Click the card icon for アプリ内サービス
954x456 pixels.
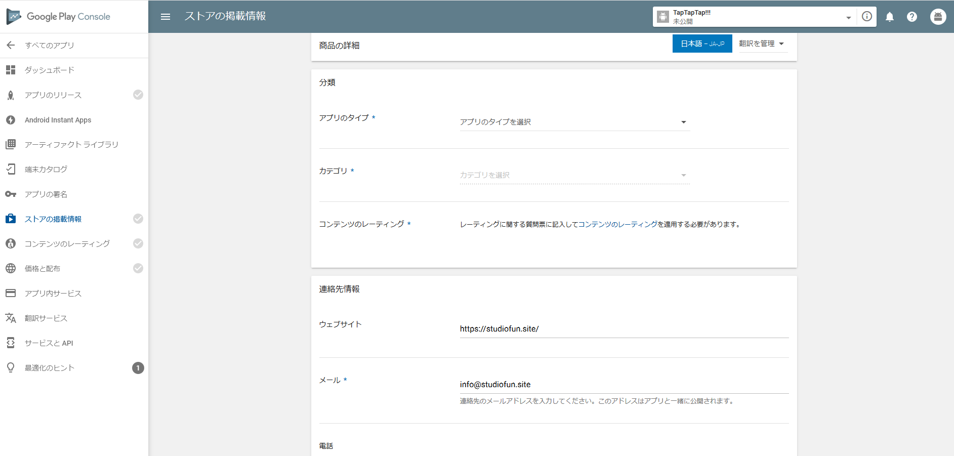11,293
